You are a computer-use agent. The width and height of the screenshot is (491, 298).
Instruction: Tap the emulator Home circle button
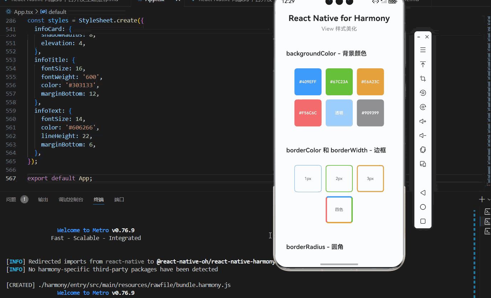(423, 207)
